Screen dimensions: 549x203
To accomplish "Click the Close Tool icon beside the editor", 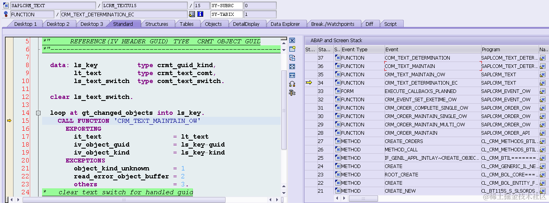I will click(x=292, y=41).
